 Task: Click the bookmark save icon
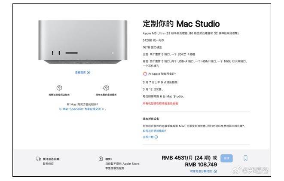(x=245, y=158)
